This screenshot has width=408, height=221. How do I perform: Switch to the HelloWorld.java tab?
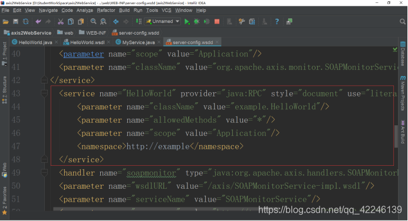pos(35,42)
